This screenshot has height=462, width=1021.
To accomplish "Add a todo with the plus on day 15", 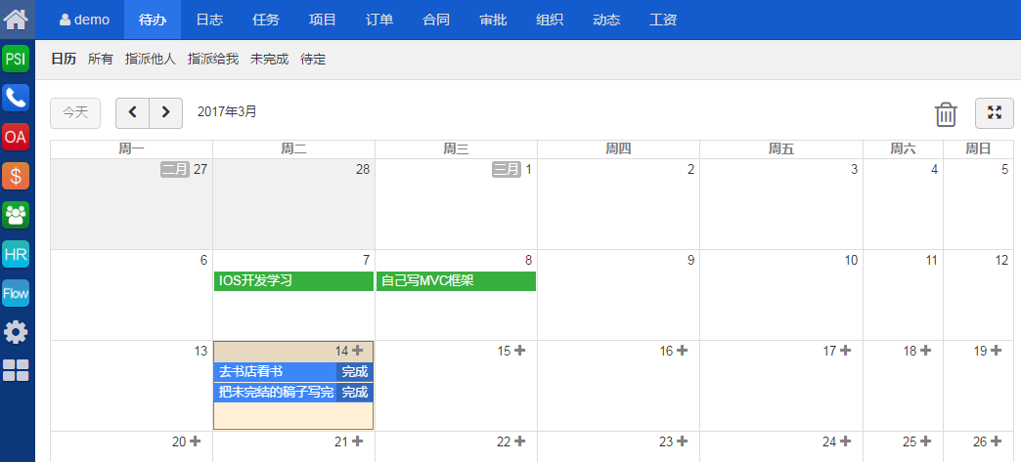I will 519,350.
